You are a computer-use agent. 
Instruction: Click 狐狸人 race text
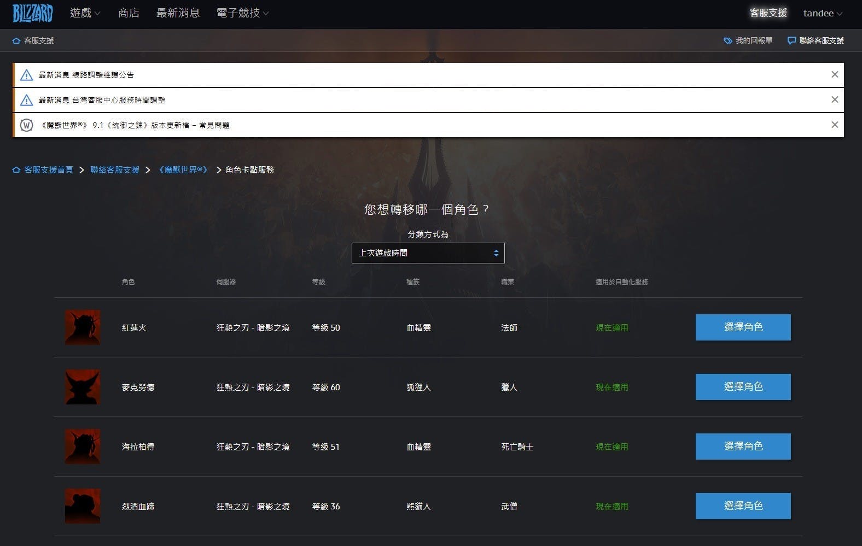click(x=418, y=388)
